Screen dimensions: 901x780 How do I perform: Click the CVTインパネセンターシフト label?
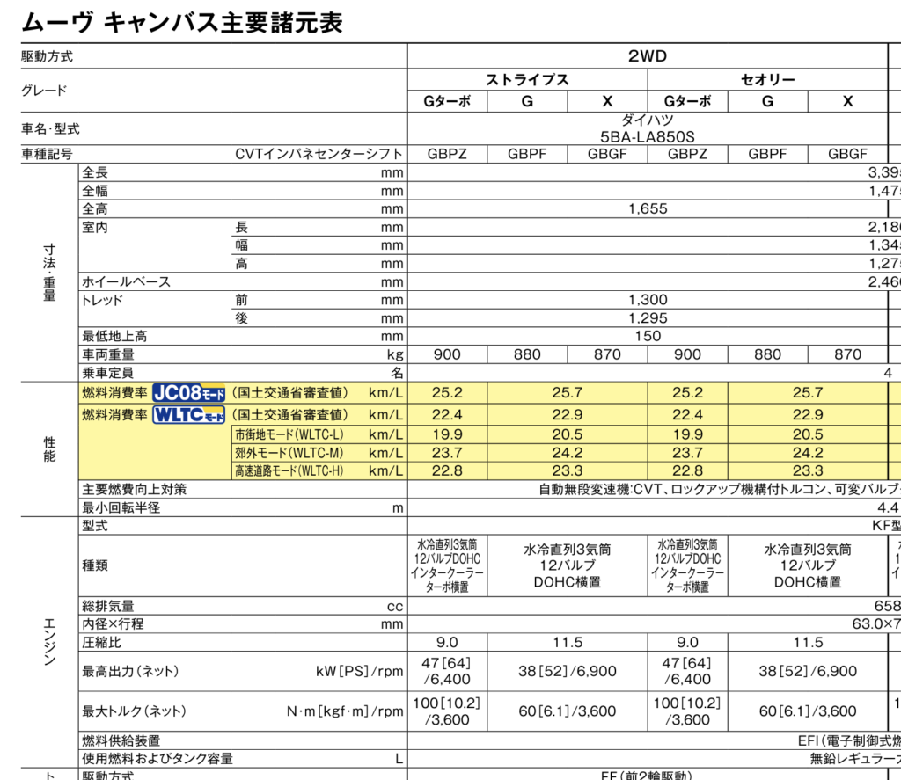tap(319, 154)
